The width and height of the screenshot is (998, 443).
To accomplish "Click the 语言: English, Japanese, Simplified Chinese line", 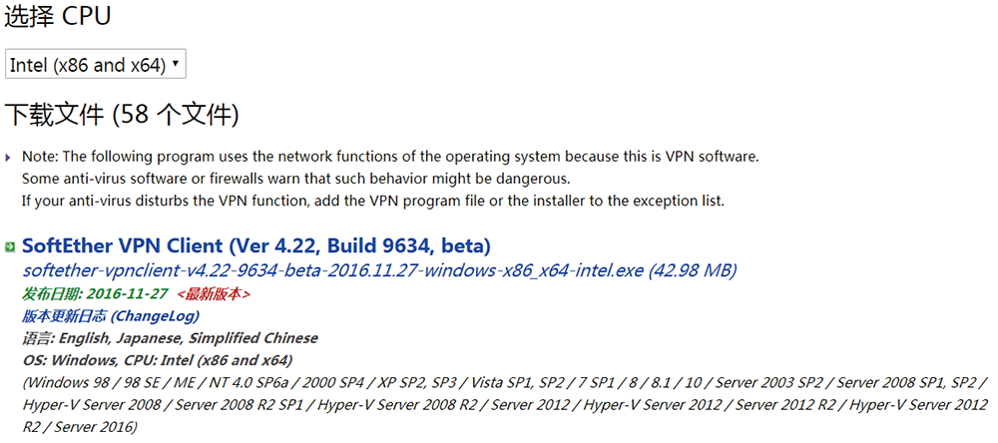I will (x=170, y=338).
